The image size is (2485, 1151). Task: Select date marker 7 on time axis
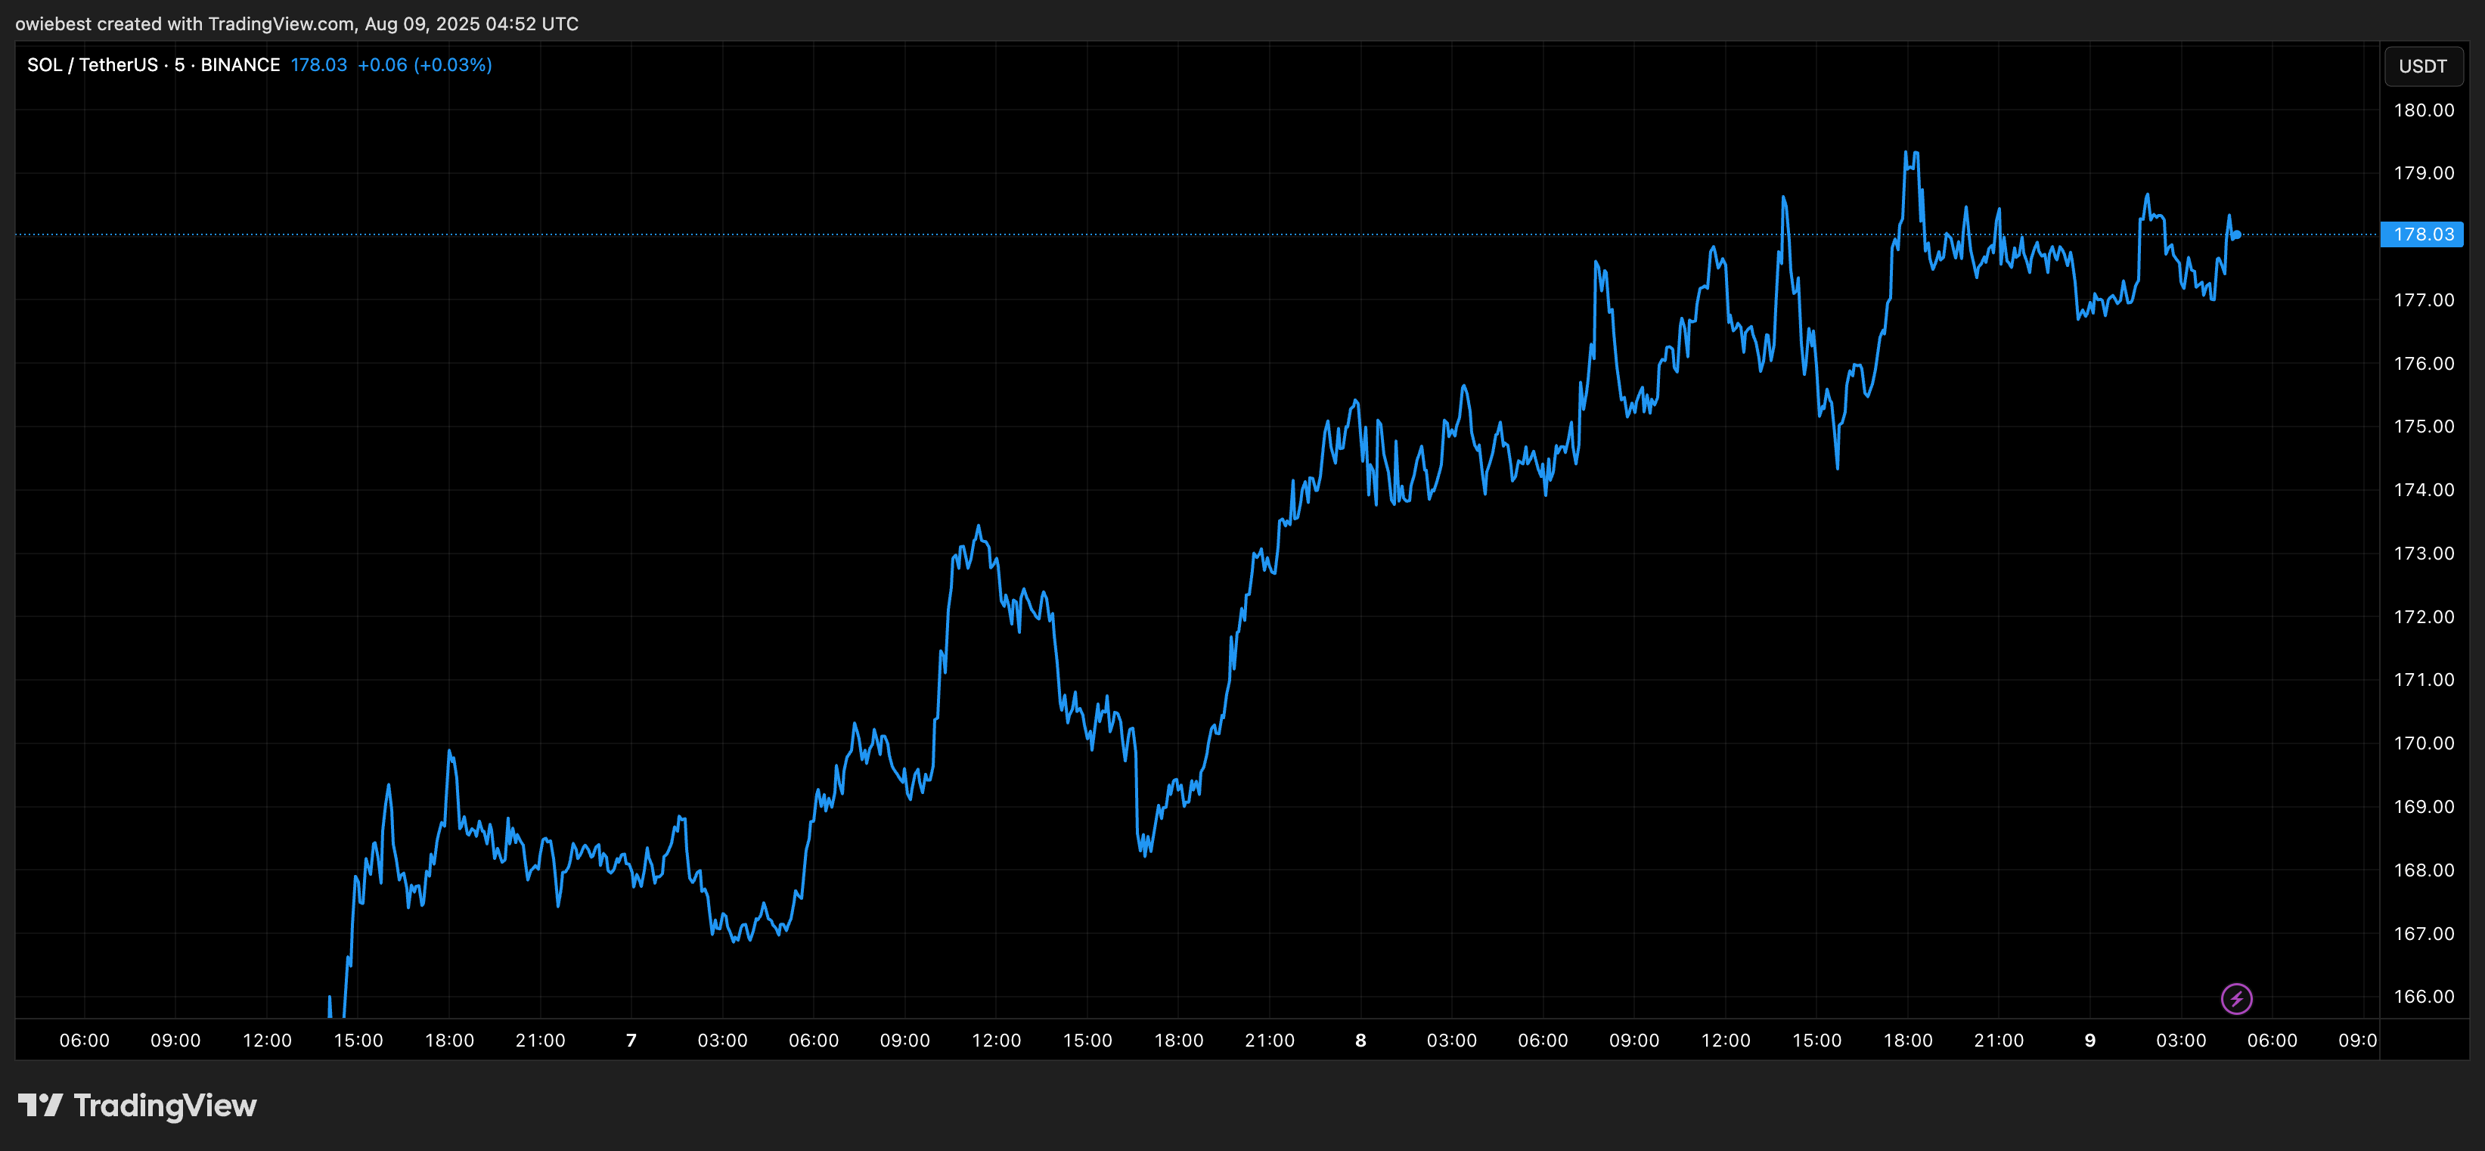coord(631,1040)
